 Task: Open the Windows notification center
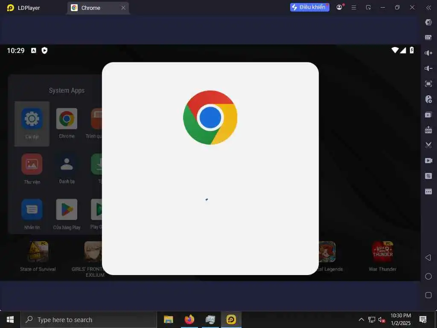tap(423, 319)
